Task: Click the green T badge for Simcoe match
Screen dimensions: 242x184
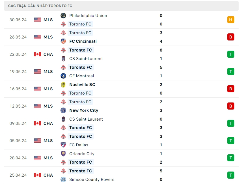Action: (x=231, y=175)
